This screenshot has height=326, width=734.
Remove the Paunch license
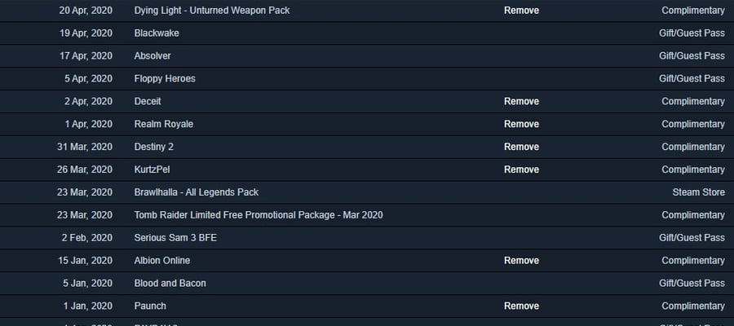point(521,306)
